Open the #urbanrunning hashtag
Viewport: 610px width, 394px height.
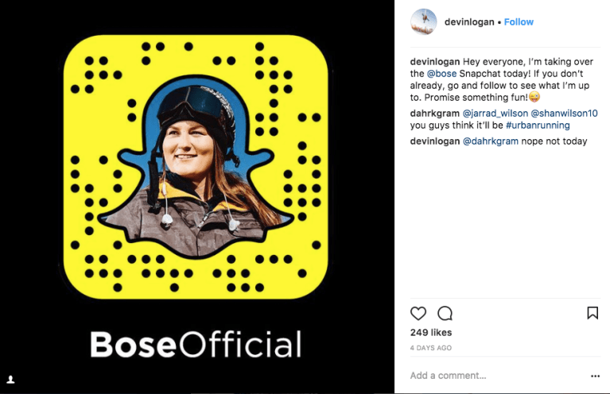[x=538, y=126]
